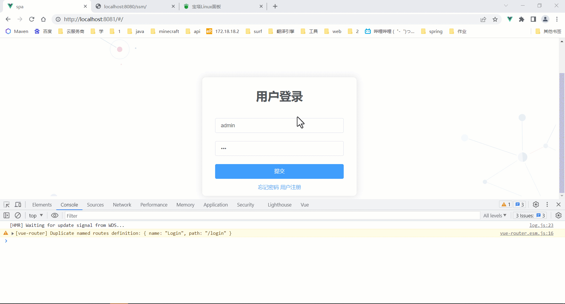Close the DevTools panel
The image size is (565, 304).
click(559, 204)
